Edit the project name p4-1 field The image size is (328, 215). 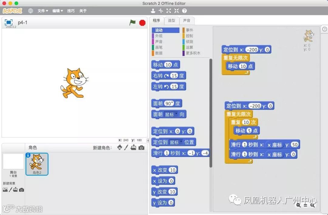22,22
